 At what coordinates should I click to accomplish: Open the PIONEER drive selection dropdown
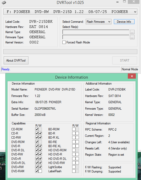click(70, 12)
